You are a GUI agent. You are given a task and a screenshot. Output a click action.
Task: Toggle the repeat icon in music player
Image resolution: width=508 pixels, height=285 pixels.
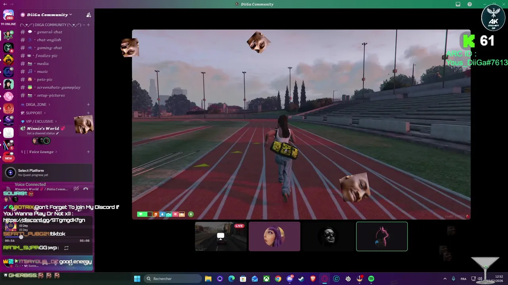[x=66, y=248]
